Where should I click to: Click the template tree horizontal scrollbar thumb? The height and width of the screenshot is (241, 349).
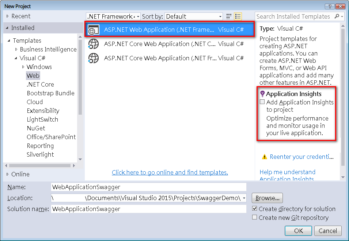tap(39, 165)
